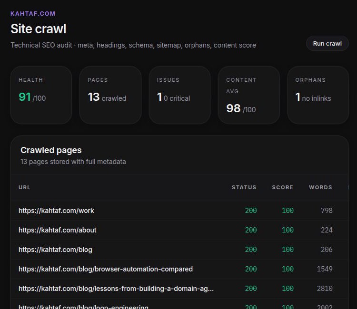The width and height of the screenshot is (357, 309).
Task: Select the Pages 13 crawled card
Action: pyautogui.click(x=110, y=95)
